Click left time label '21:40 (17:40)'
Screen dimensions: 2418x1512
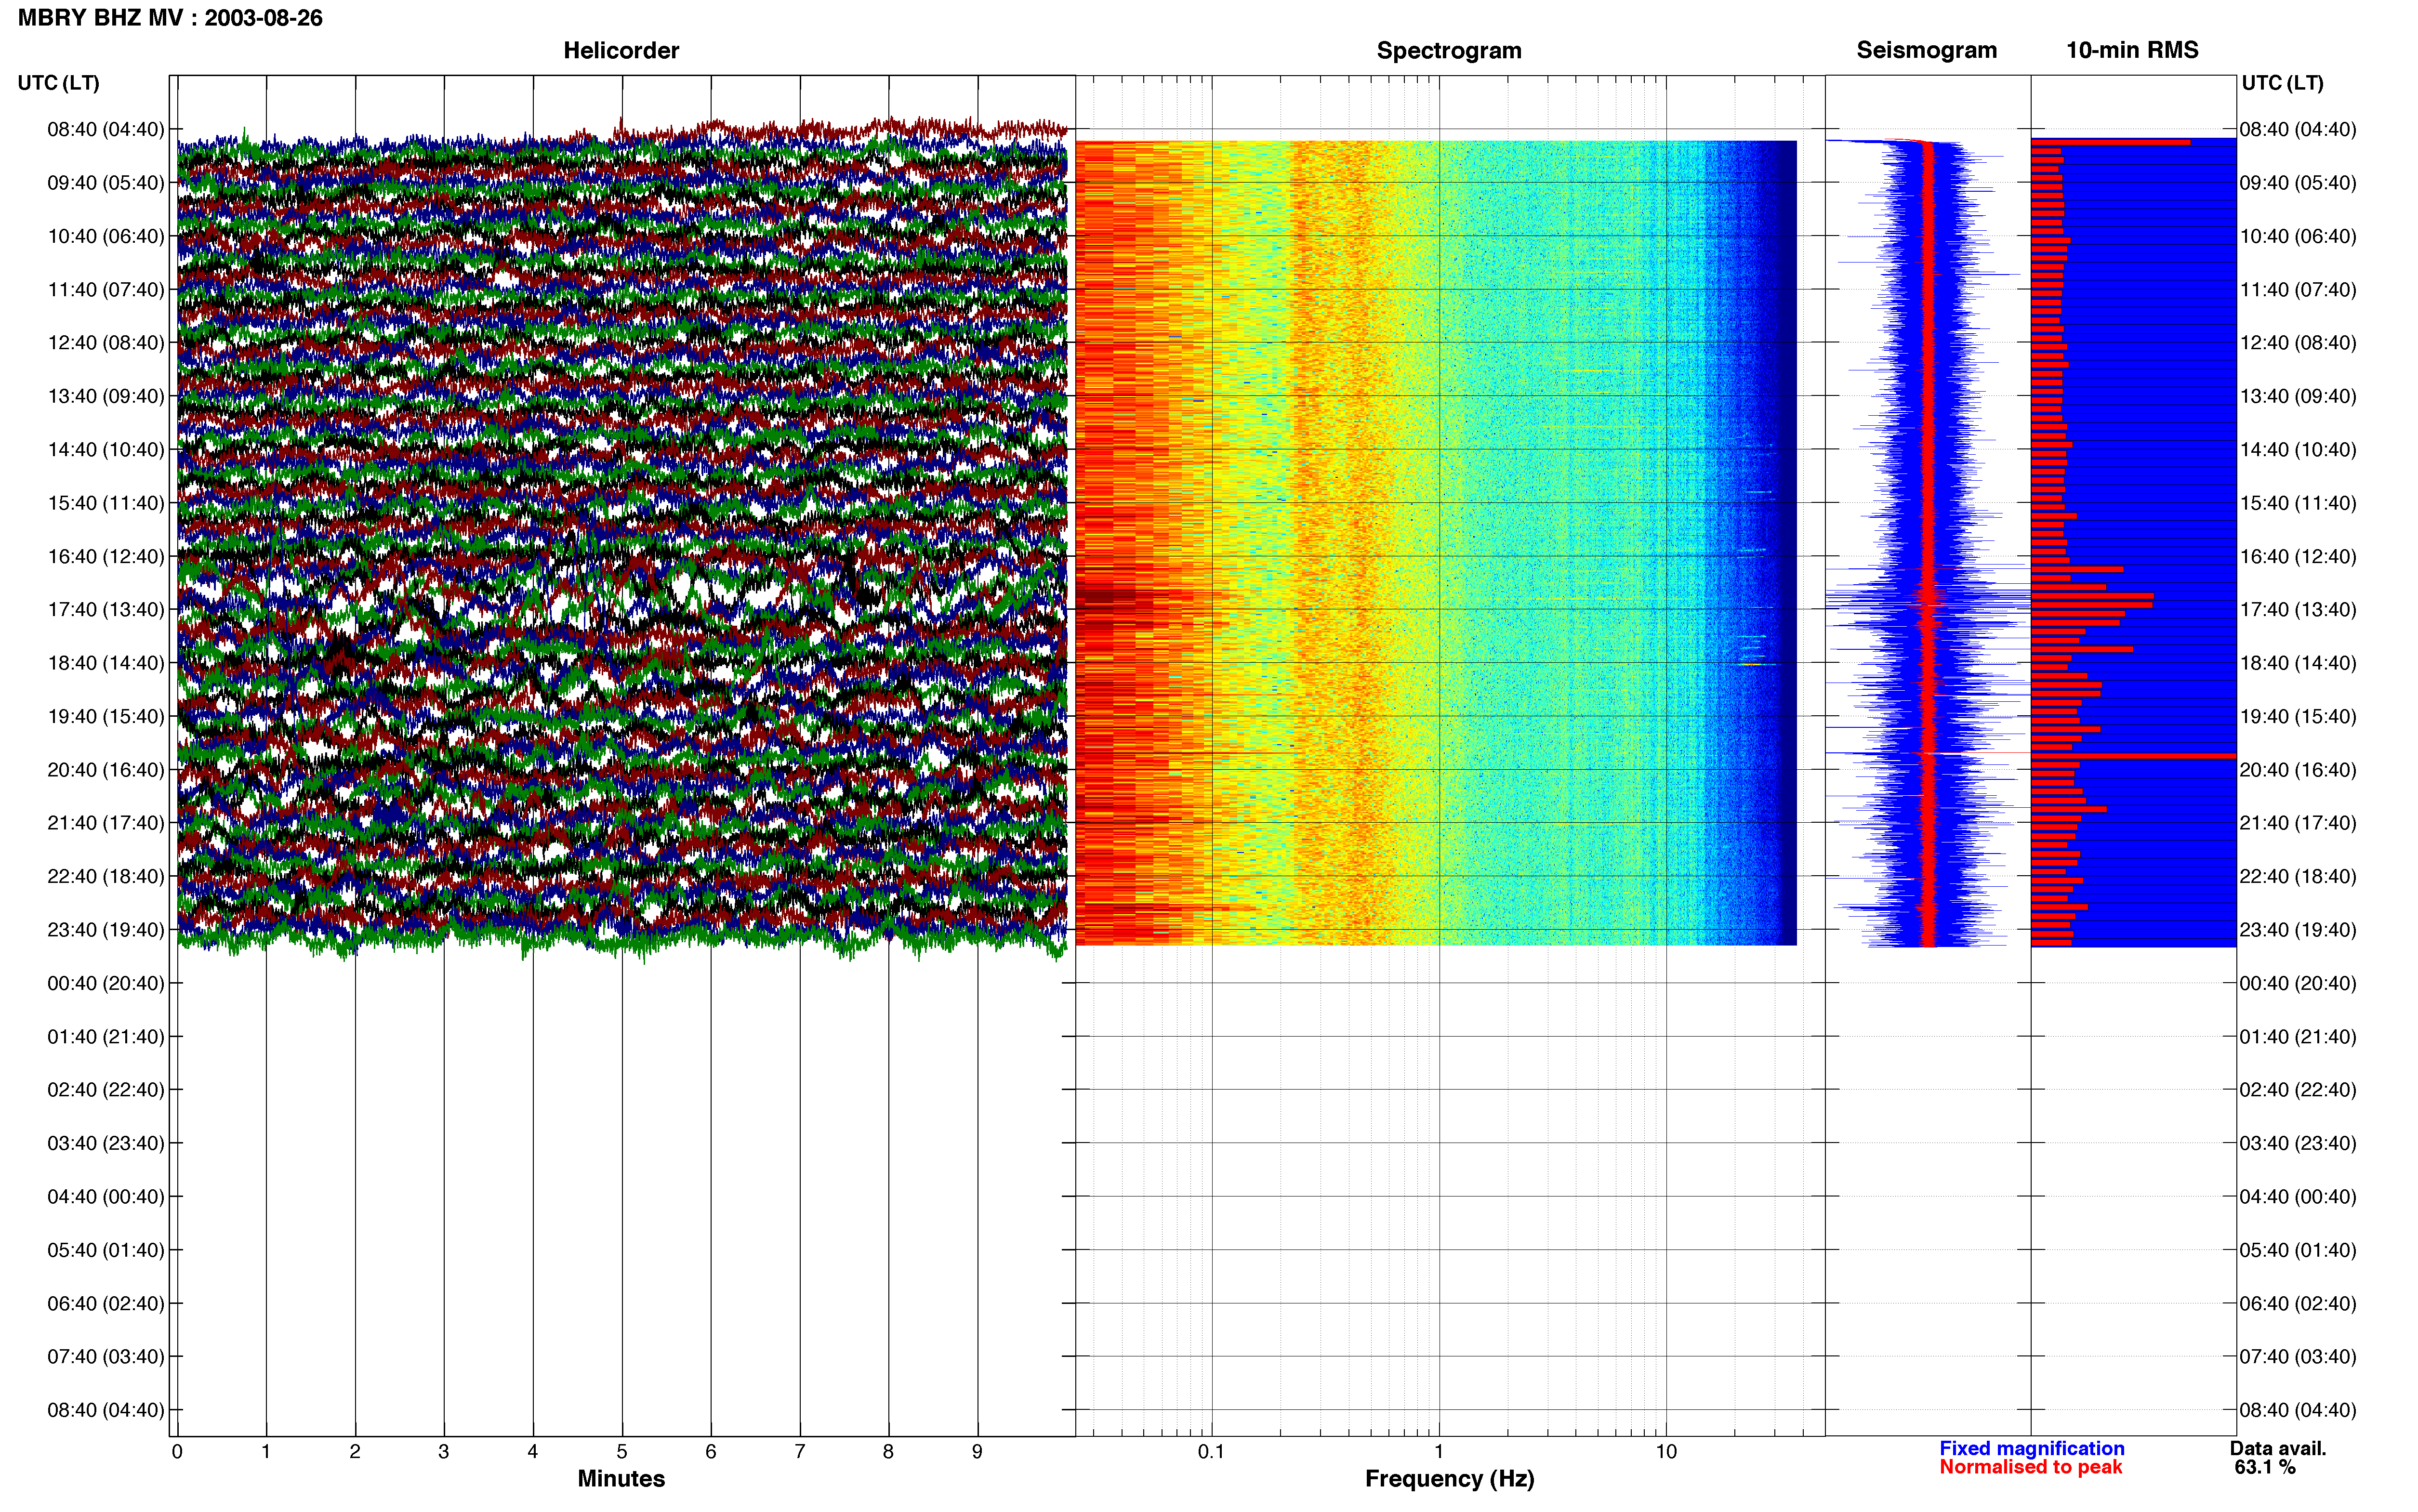[x=106, y=823]
